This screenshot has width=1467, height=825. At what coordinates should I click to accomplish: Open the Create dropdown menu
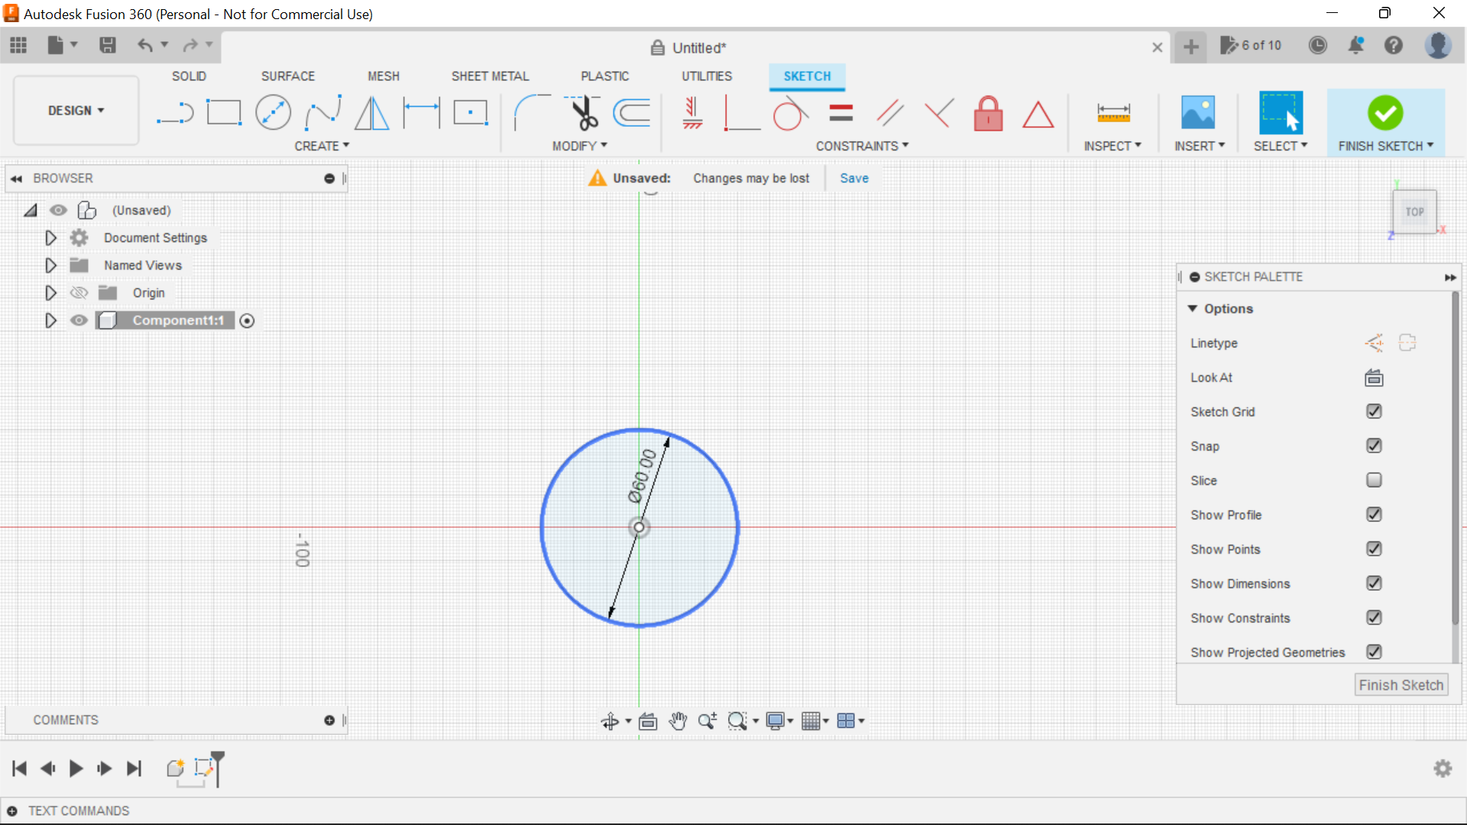[322, 145]
